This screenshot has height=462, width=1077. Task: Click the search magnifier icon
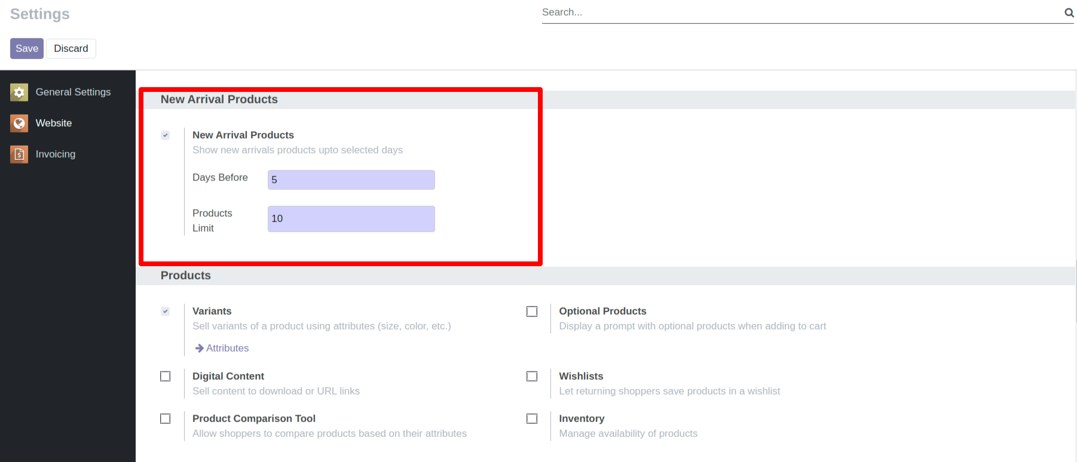(x=1069, y=13)
